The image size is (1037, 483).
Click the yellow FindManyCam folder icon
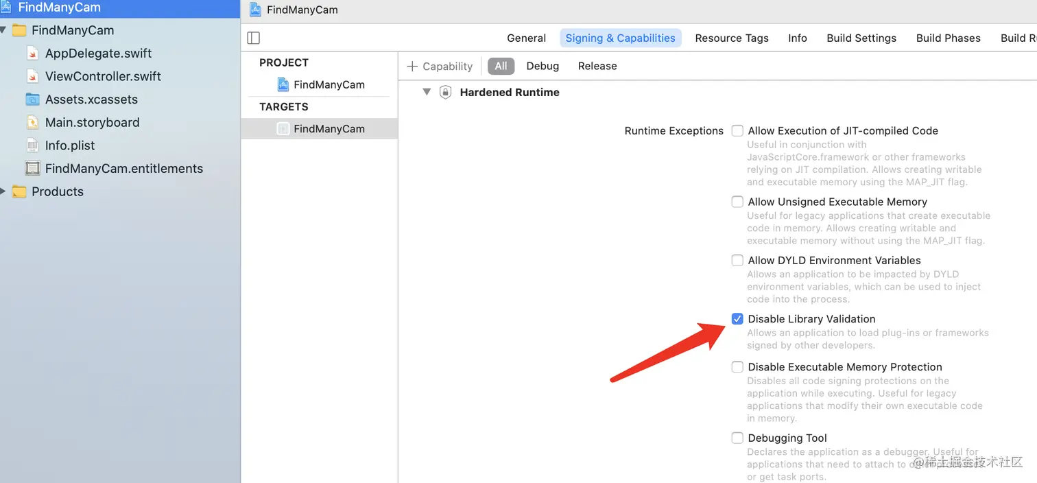(19, 30)
